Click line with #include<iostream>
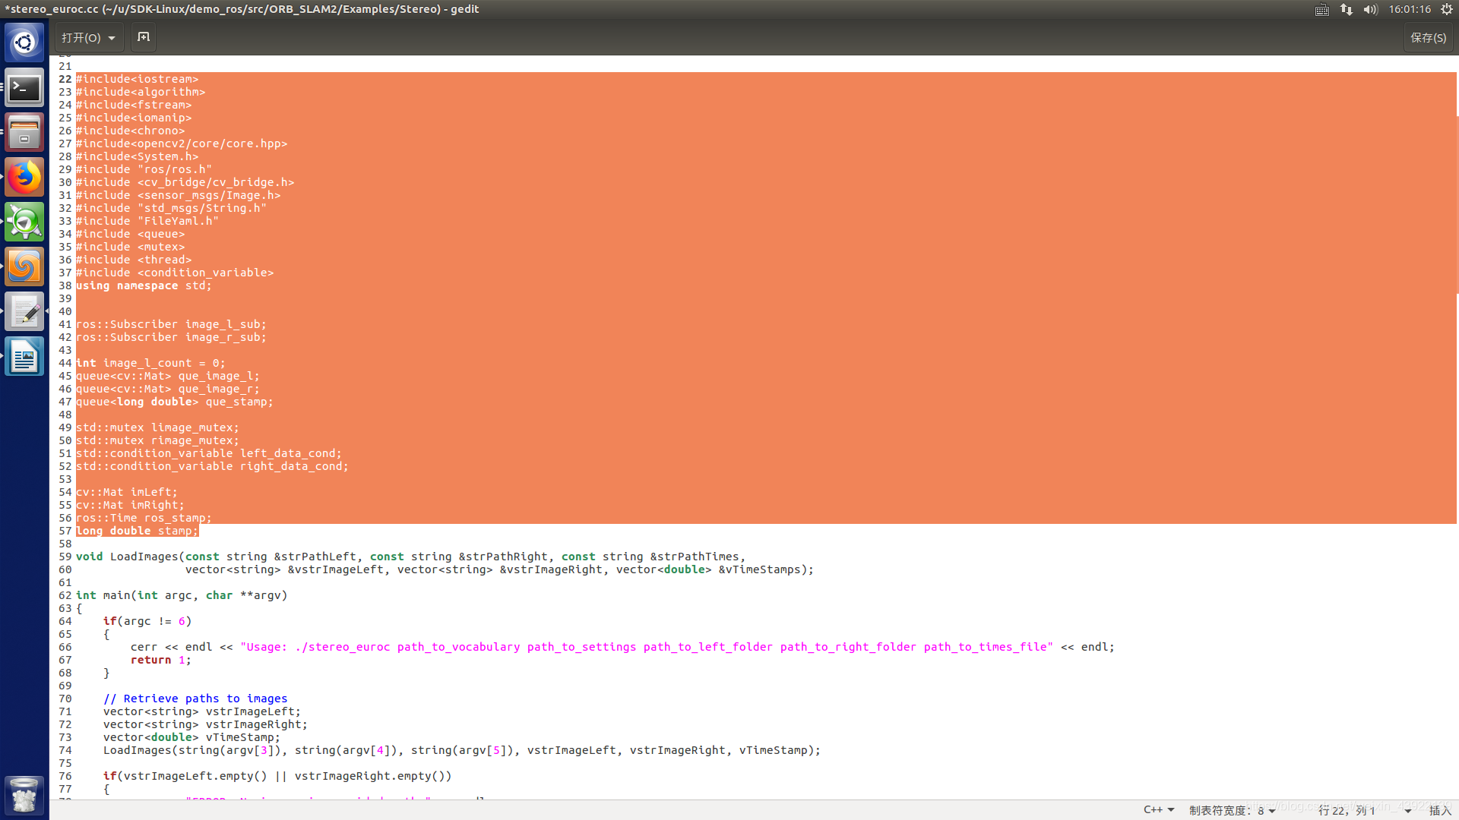The image size is (1459, 820). 137,79
